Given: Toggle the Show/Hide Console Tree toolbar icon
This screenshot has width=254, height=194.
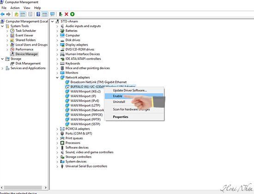Looking at the screenshot, I should pyautogui.click(x=23, y=14).
